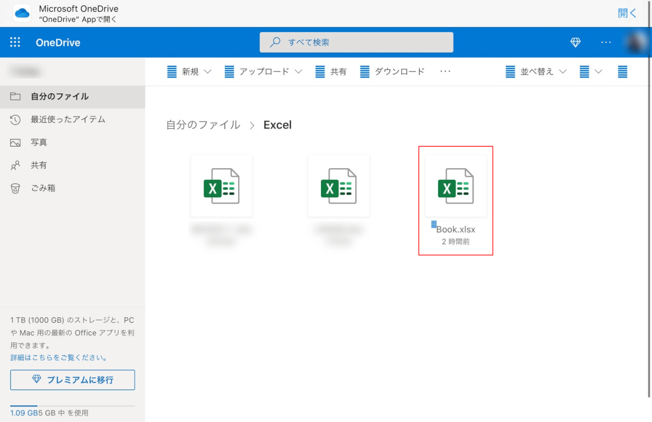This screenshot has height=422, width=652.
Task: Open ごみ箱 in the sidebar
Action: click(72, 188)
